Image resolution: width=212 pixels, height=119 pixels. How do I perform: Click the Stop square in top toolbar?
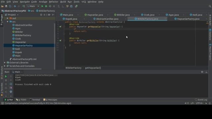54,6
